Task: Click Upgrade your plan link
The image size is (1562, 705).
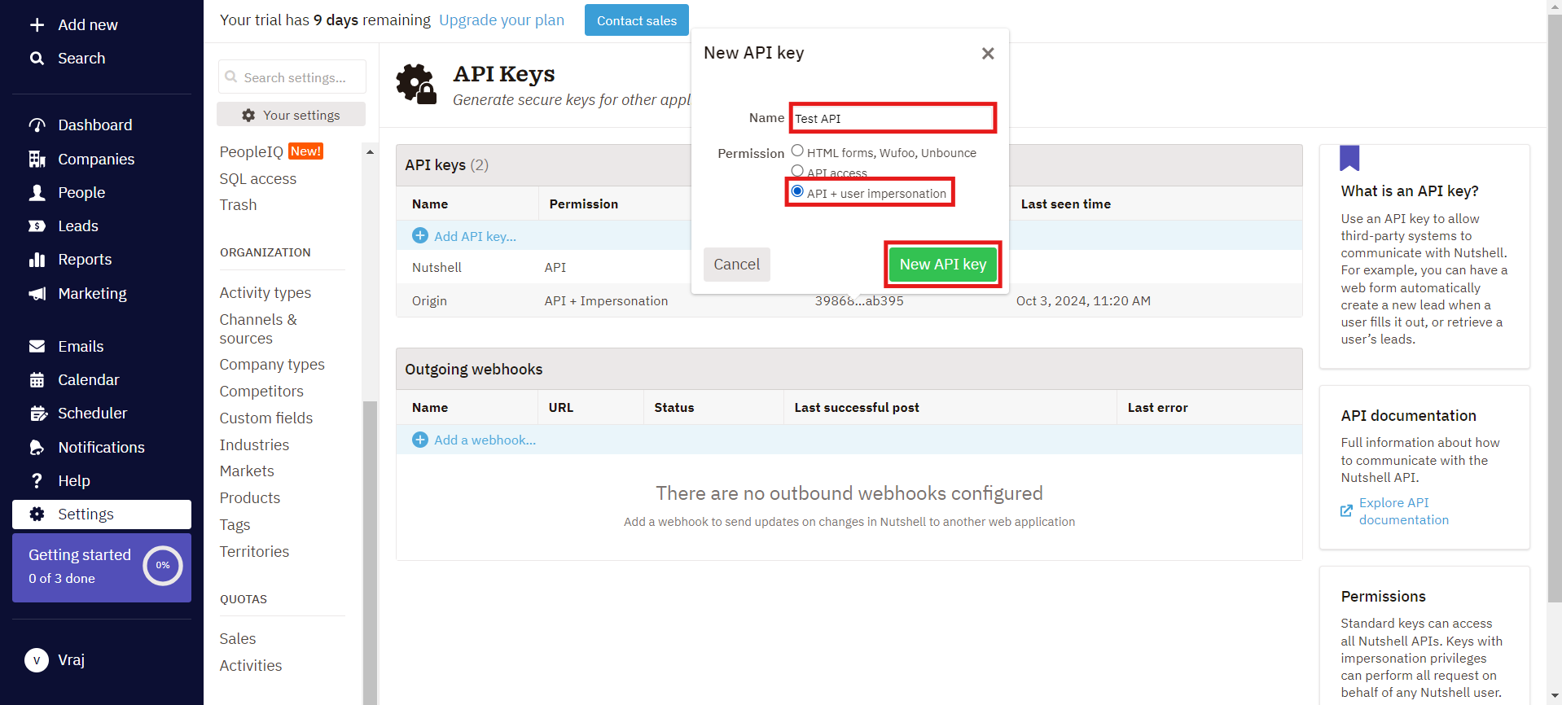Action: click(502, 20)
